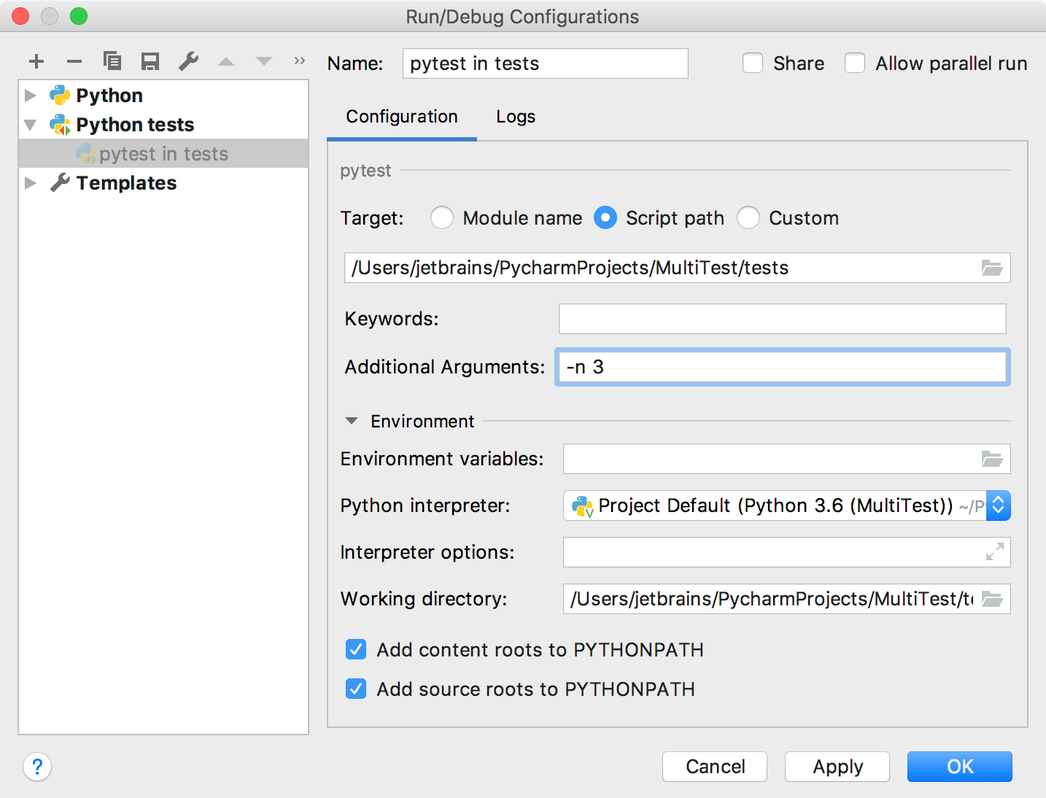The image size is (1046, 798).
Task: Browse for the script path
Action: pos(992,268)
